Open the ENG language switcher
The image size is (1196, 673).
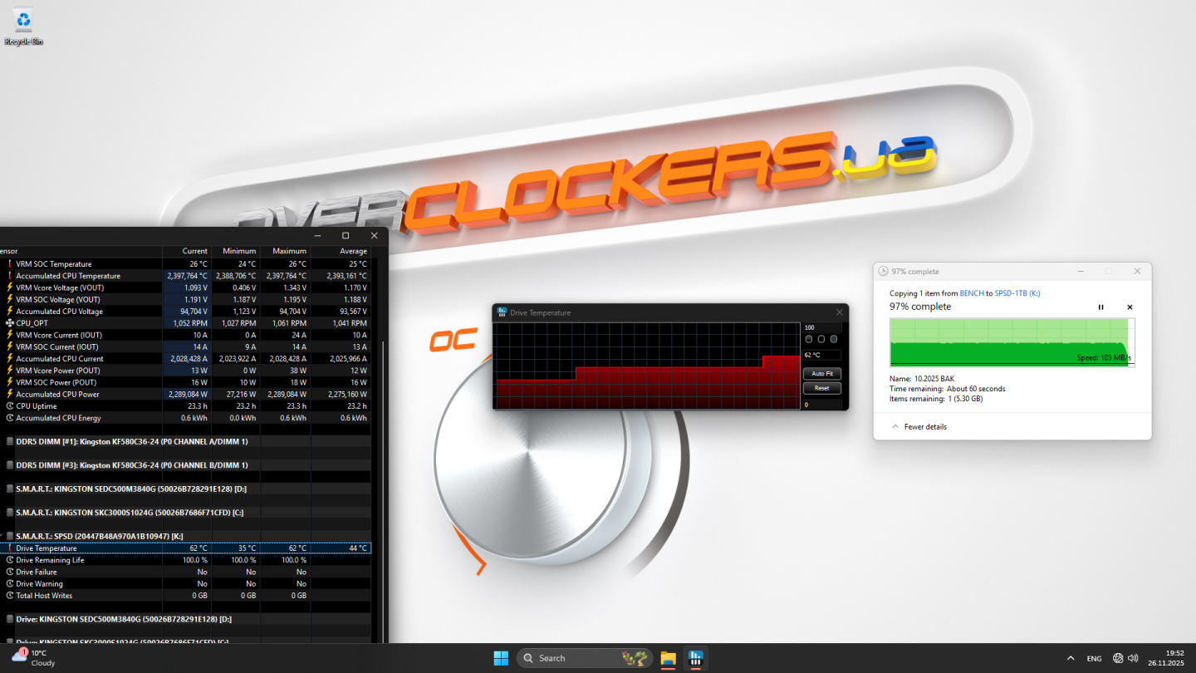(x=1095, y=658)
